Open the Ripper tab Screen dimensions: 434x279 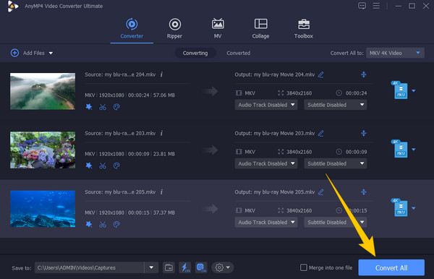click(174, 28)
